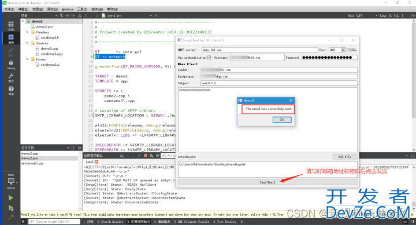The image size is (416, 225).
Task: Collapse the Headers folder
Action: click(27, 32)
